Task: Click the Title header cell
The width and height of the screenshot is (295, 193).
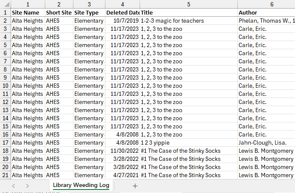Action: pos(188,12)
